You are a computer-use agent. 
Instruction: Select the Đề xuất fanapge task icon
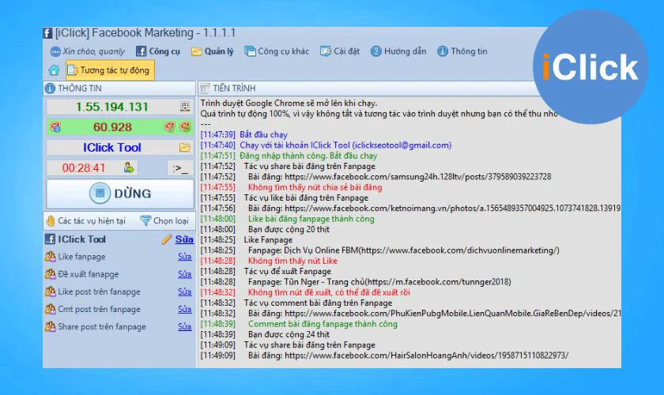coord(51,274)
